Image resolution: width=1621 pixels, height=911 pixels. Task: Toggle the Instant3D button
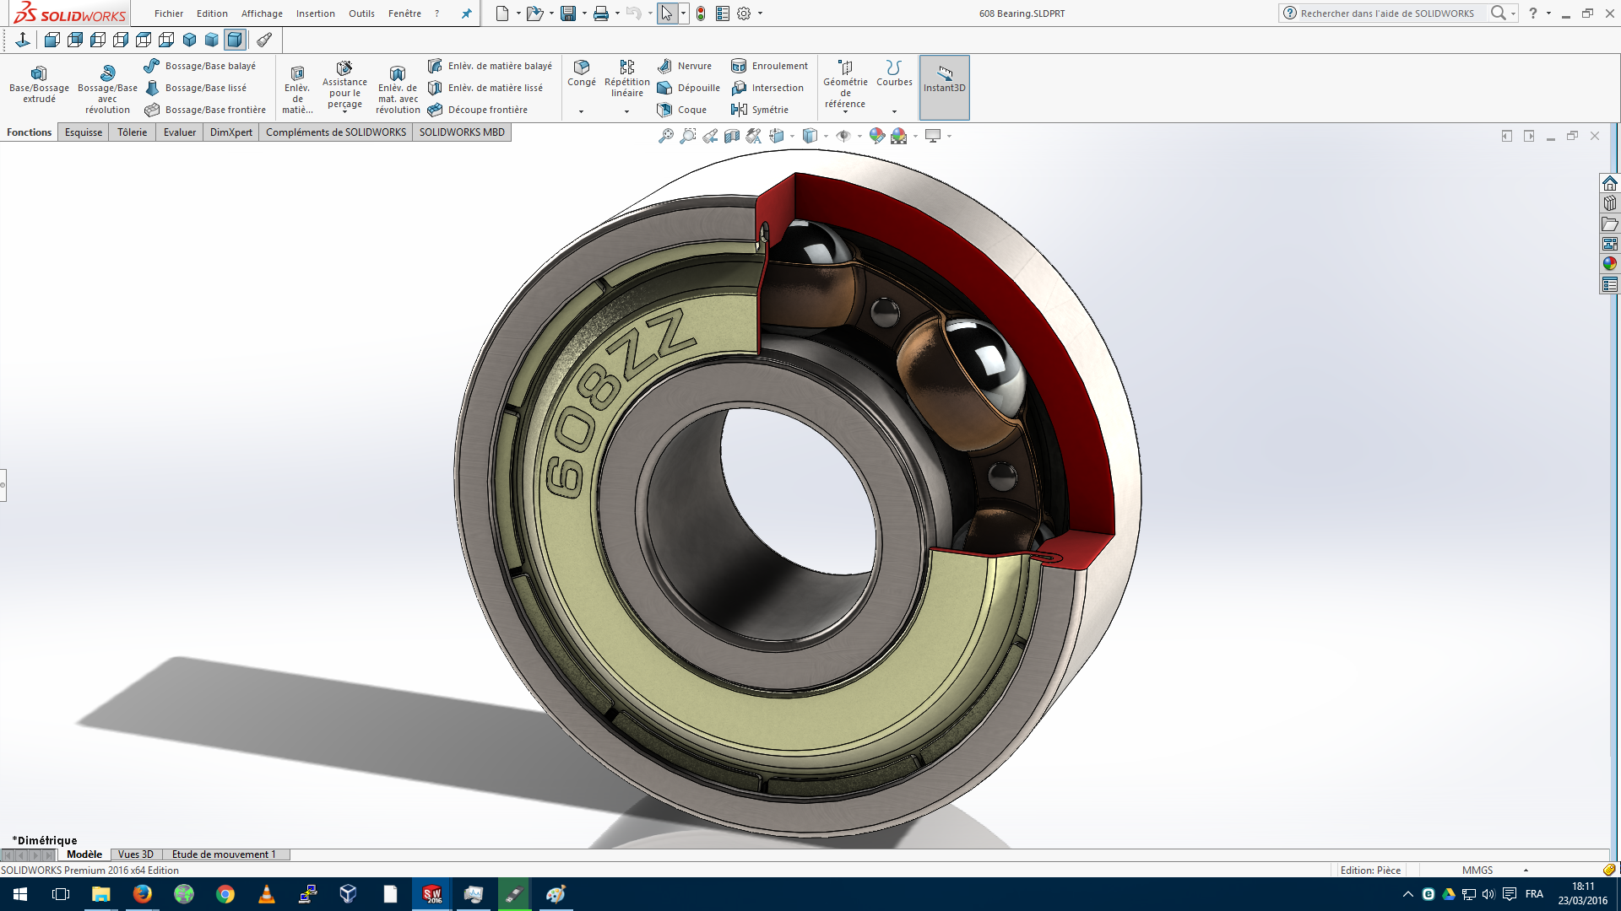944,87
